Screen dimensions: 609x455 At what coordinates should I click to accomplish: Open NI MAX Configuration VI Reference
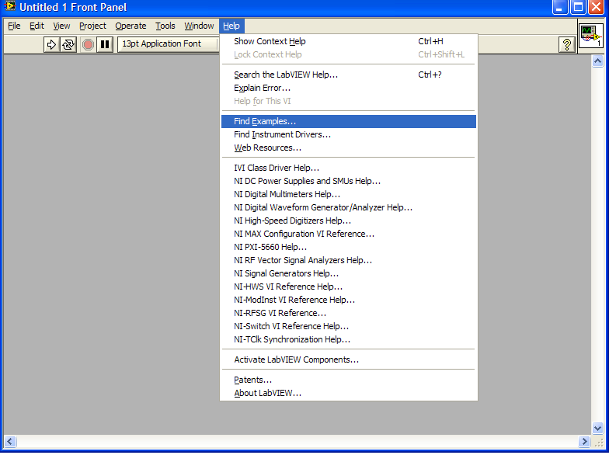348,234
